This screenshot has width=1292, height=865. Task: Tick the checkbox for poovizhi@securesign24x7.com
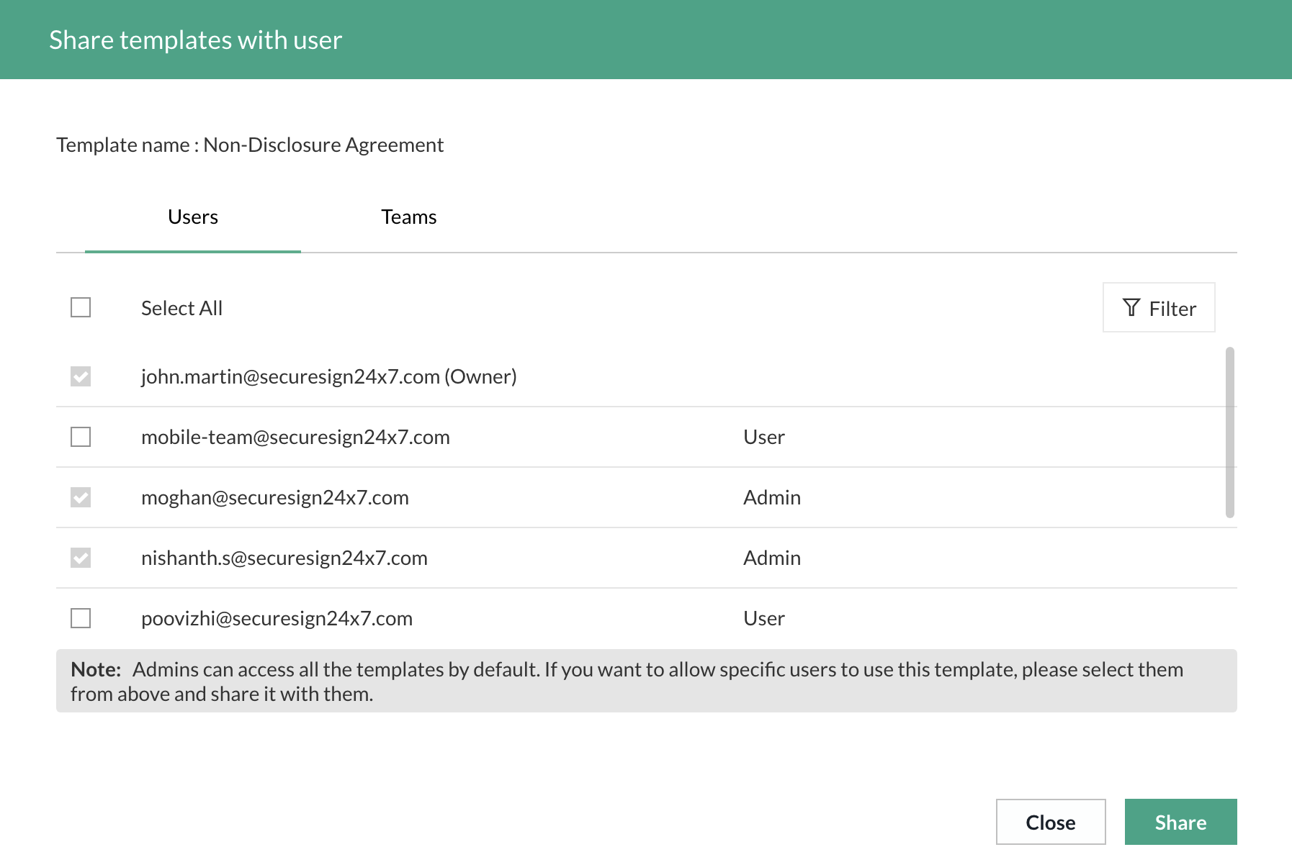[x=81, y=618]
